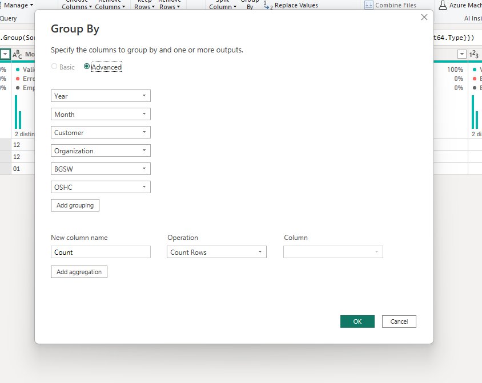Open the OSHC grouping dropdown
Viewport: 482px width, 383px height.
(x=101, y=187)
